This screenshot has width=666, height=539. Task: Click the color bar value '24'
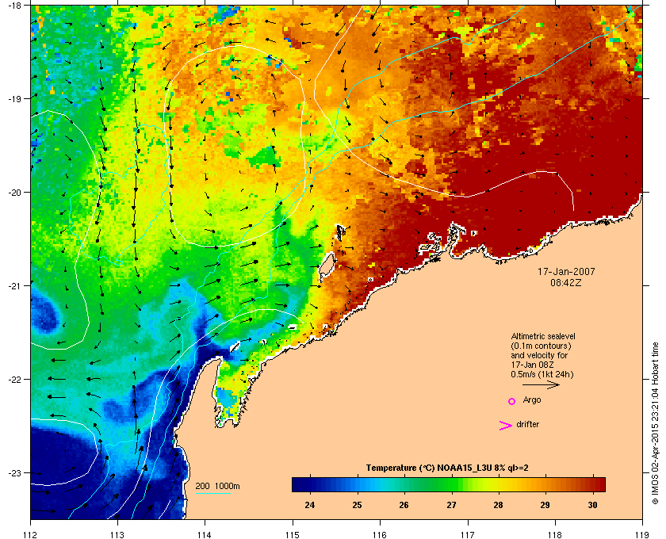click(x=310, y=505)
